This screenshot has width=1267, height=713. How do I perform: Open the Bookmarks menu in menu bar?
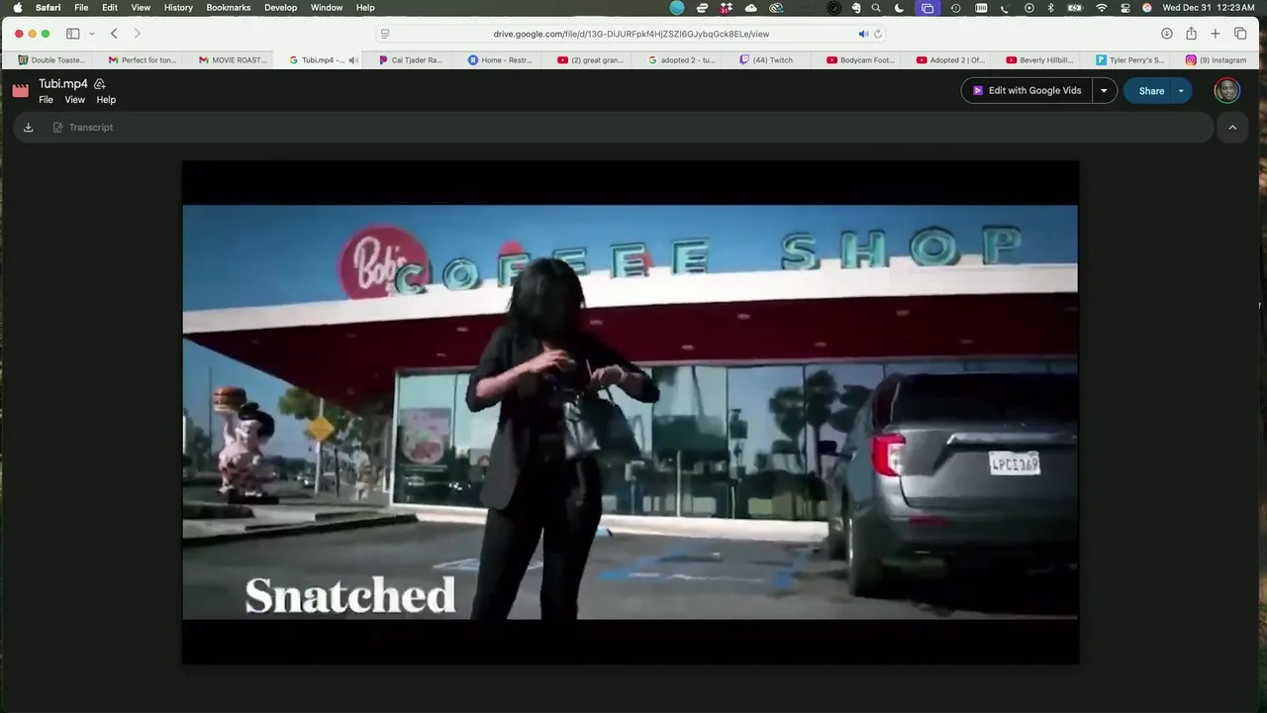coord(230,8)
